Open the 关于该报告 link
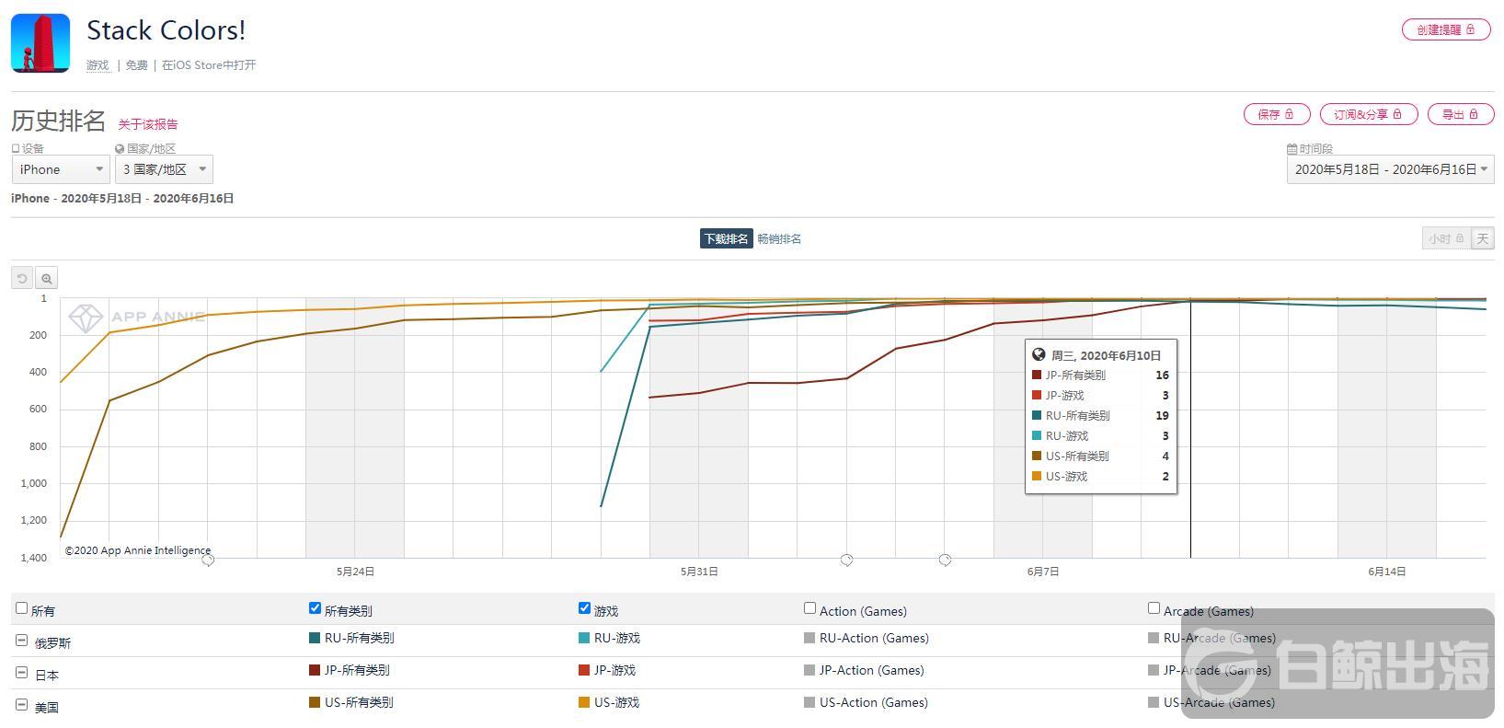The height and width of the screenshot is (728, 1504). click(148, 124)
